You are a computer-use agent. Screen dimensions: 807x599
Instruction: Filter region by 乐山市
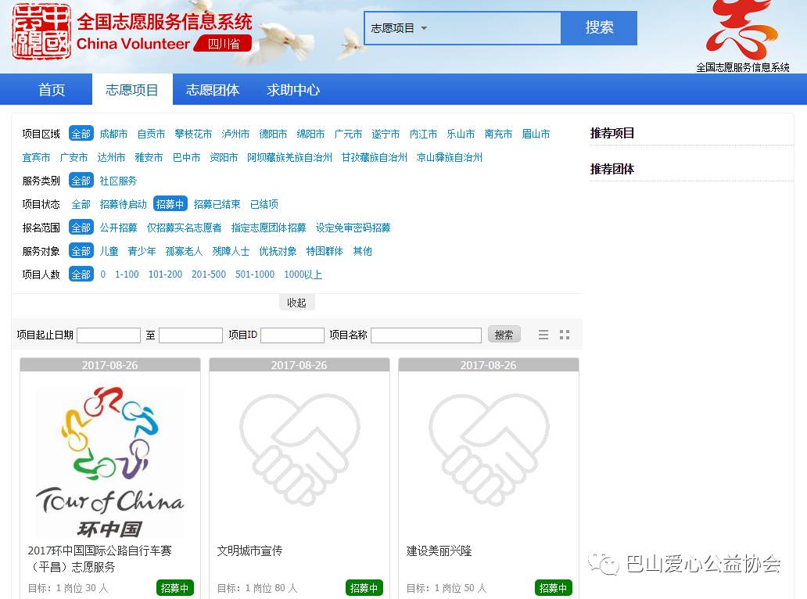tap(461, 134)
